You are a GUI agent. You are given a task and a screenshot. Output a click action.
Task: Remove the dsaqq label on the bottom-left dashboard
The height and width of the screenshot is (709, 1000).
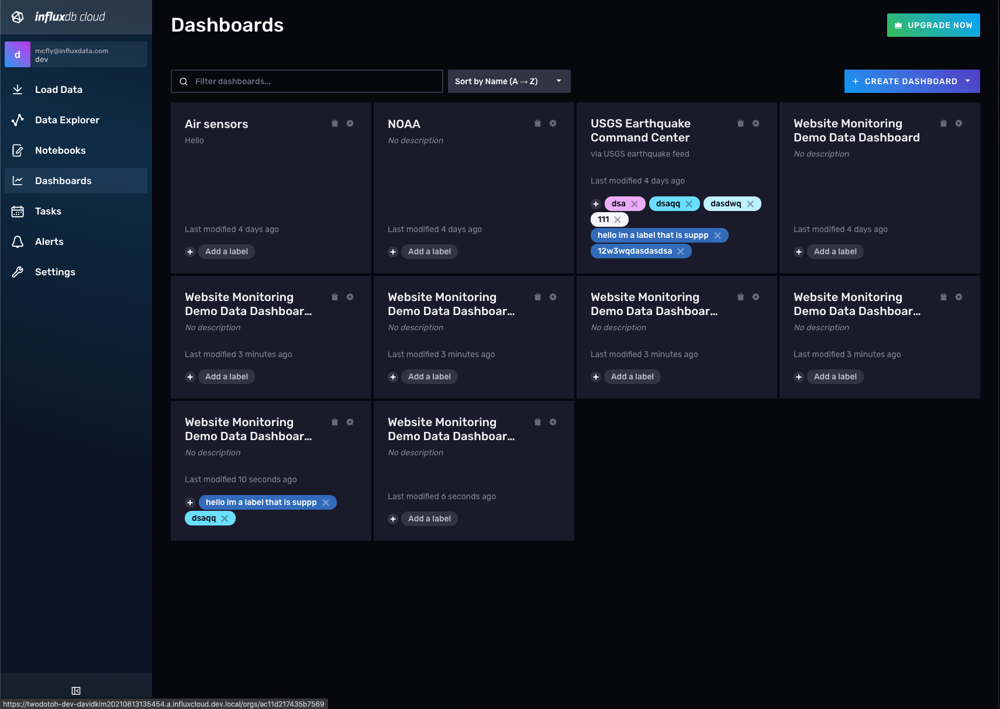tap(225, 518)
